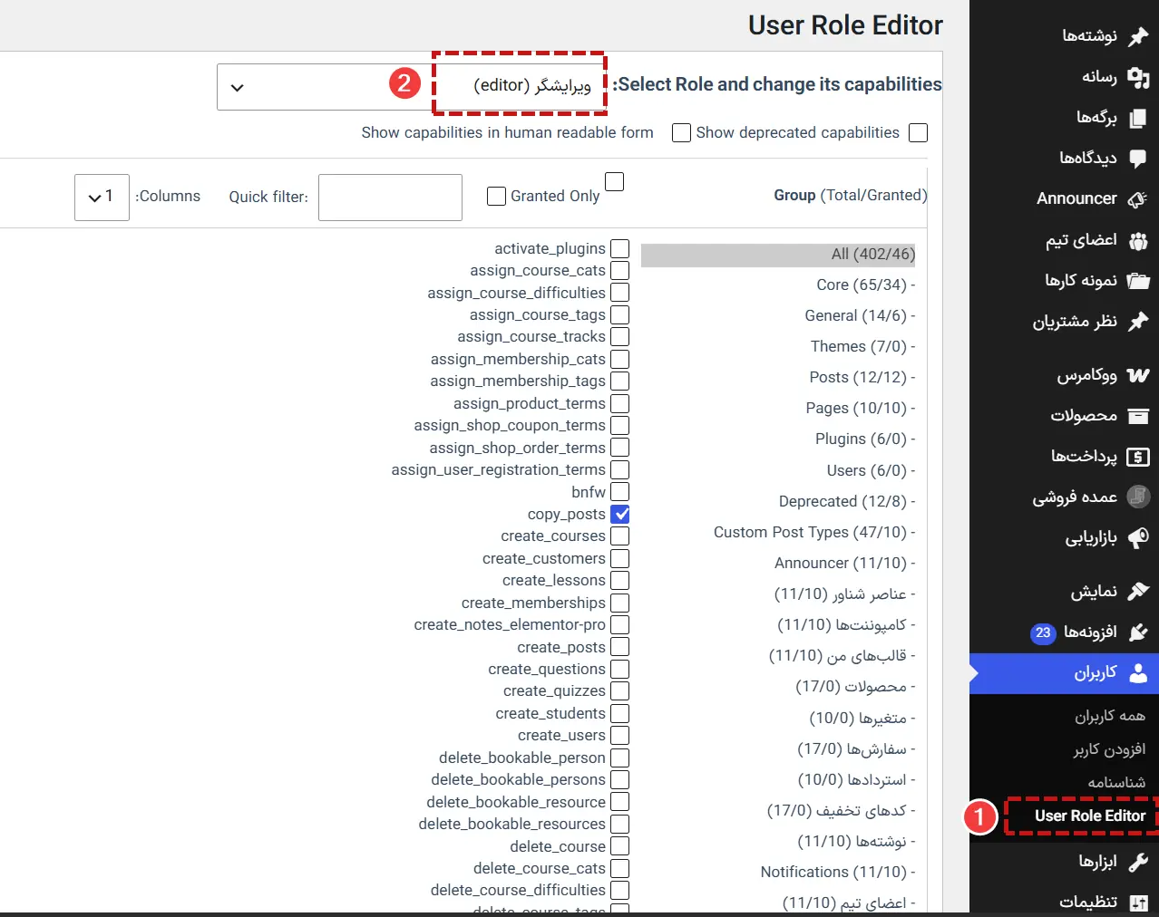
Task: Select the Announcer (11/10) group
Action: [x=845, y=563]
